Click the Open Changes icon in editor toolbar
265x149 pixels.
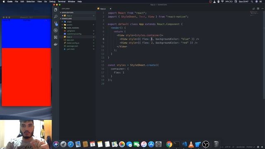point(253,9)
